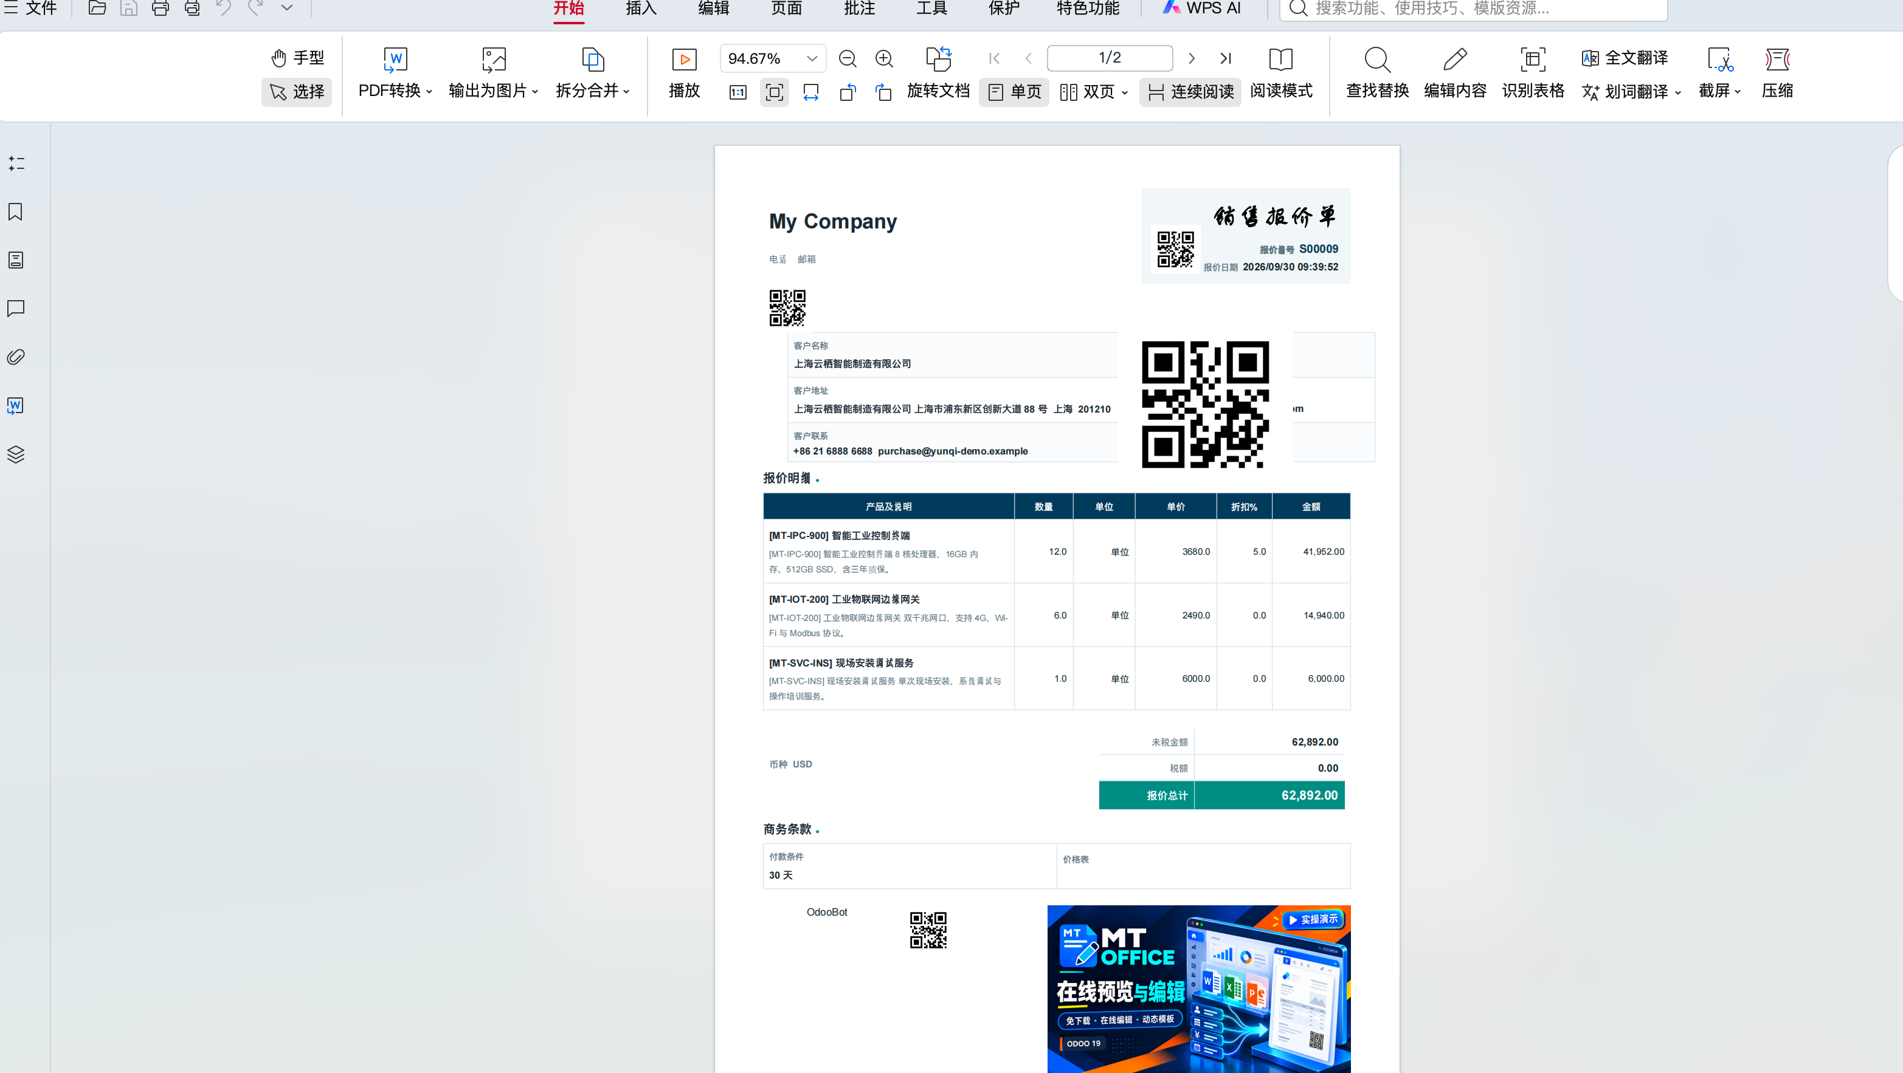This screenshot has height=1073, width=1903.
Task: Toggle the 手型 hand tool
Action: pyautogui.click(x=297, y=58)
